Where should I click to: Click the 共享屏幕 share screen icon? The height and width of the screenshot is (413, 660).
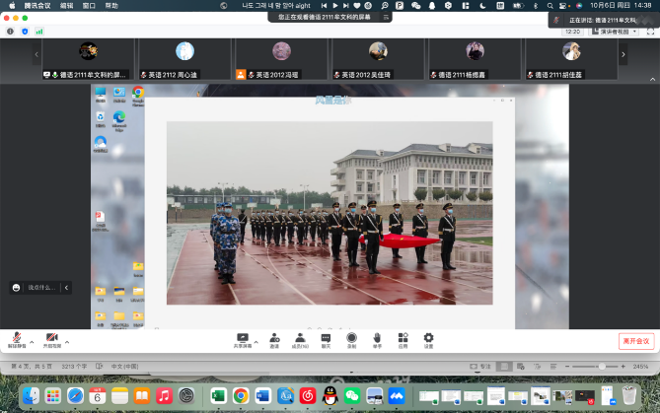coord(242,337)
